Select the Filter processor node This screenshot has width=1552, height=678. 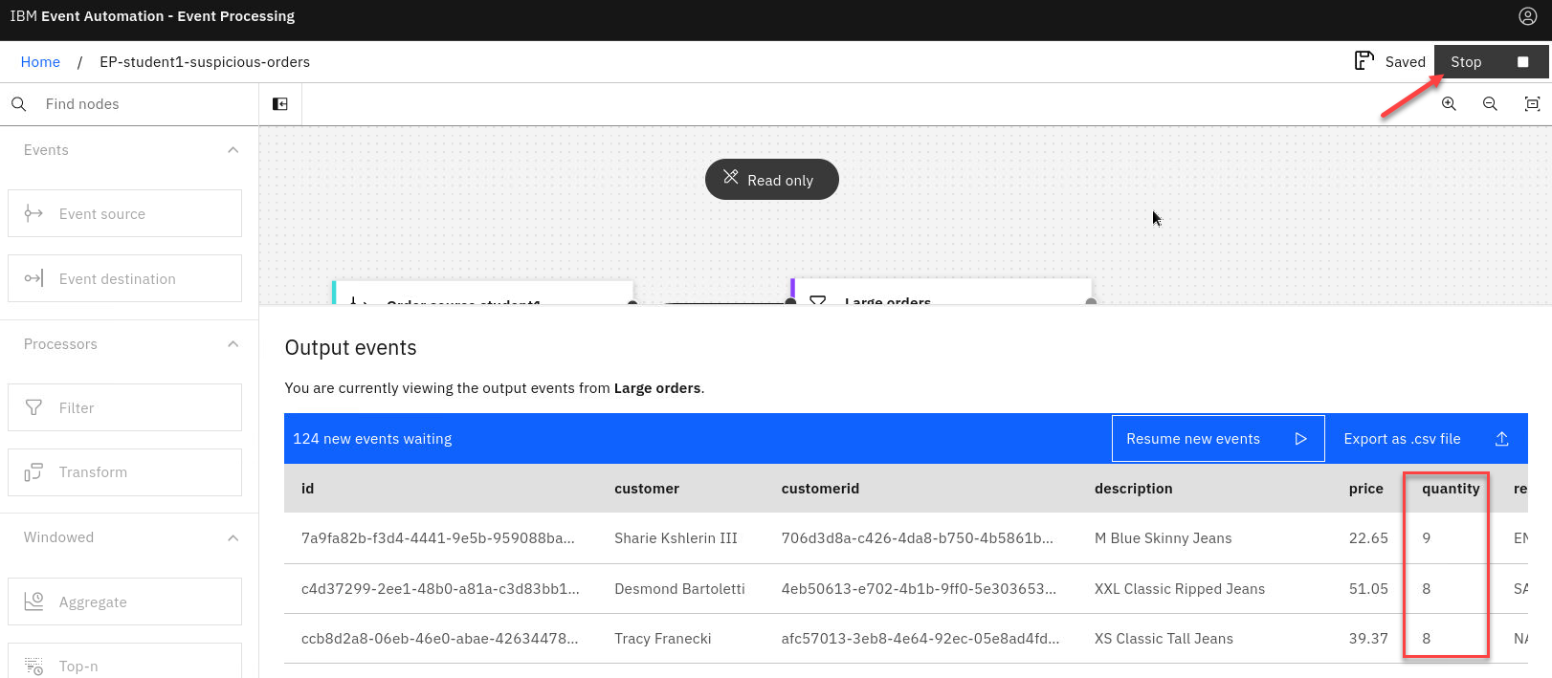(124, 407)
